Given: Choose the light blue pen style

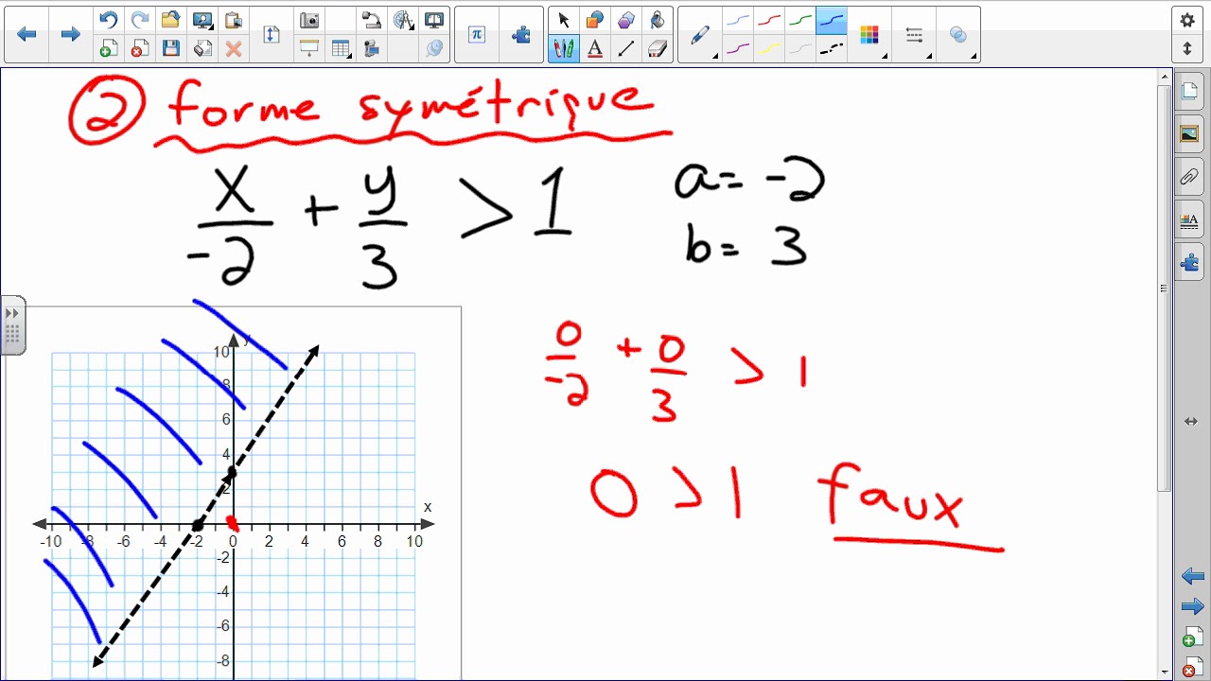Looking at the screenshot, I should click(738, 20).
